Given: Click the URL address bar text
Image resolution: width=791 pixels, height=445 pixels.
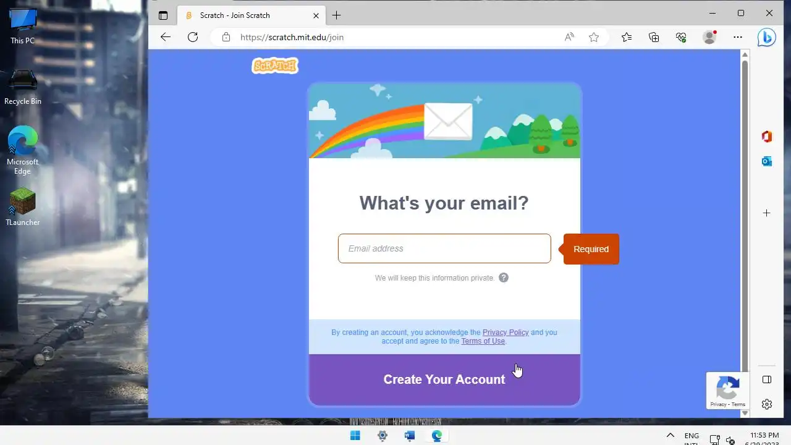Looking at the screenshot, I should pos(292,37).
